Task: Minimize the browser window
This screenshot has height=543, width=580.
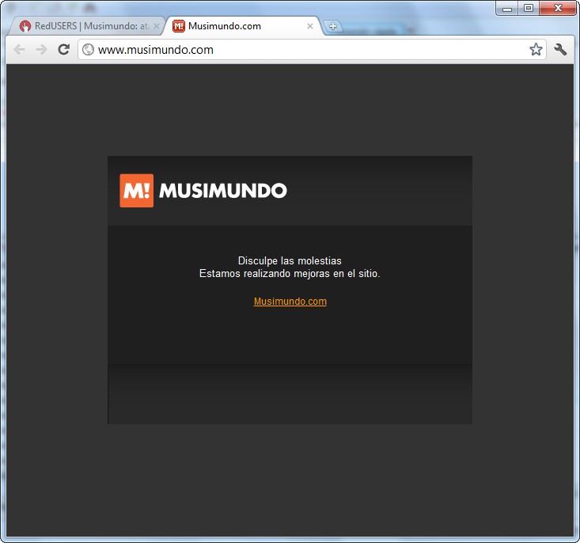Action: (507, 8)
